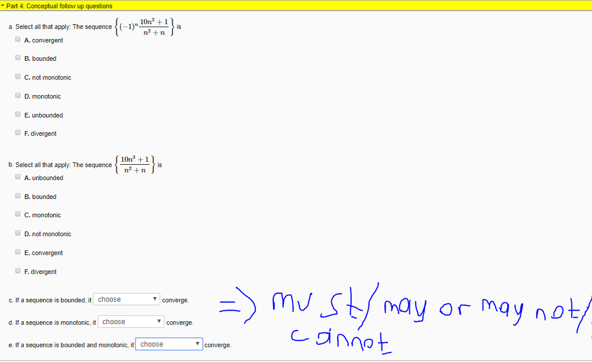This screenshot has width=592, height=362.
Task: Check 'A. unbounded' in part b
Action: 18,177
